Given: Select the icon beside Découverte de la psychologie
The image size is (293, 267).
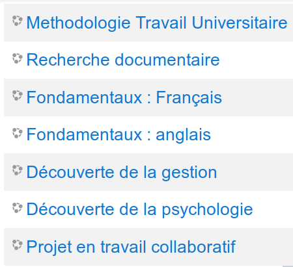Looking at the screenshot, I should tap(18, 208).
